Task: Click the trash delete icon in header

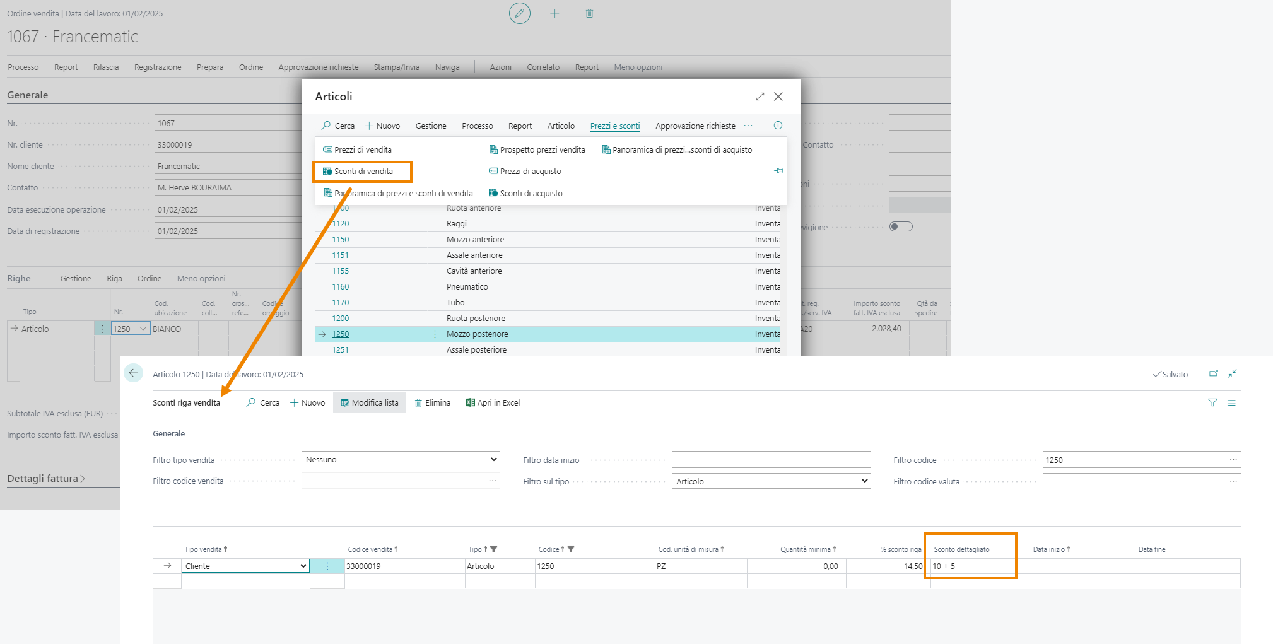Action: [589, 13]
